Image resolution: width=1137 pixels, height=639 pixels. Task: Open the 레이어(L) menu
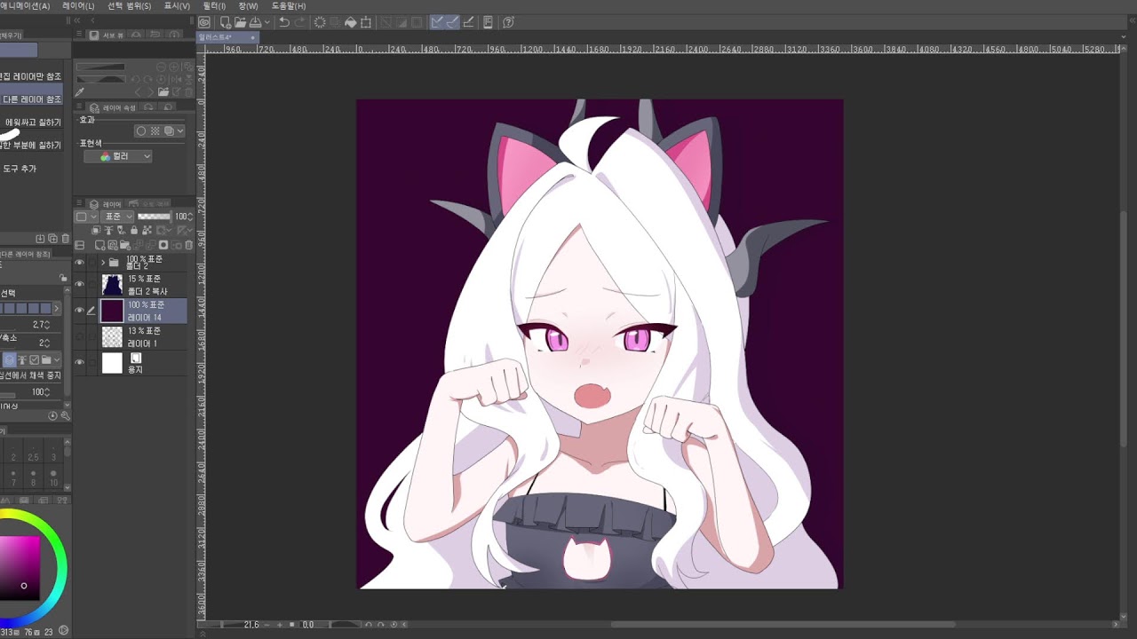point(78,5)
